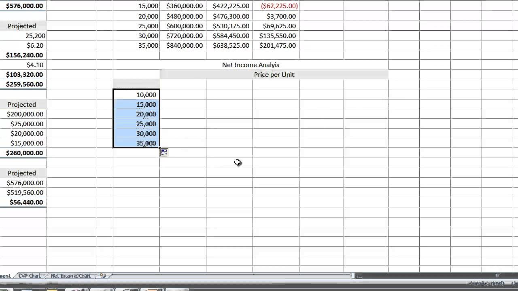The height and width of the screenshot is (291, 518).
Task: Select the $530,375.00 cell
Action: point(229,26)
